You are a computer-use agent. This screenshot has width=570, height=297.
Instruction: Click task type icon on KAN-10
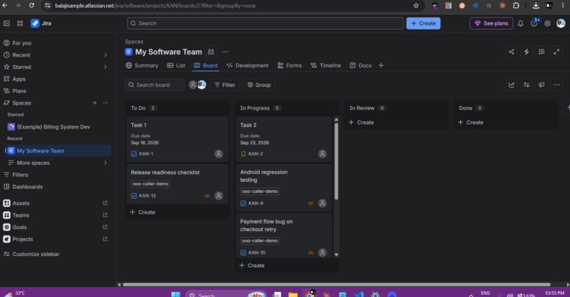[243, 252]
